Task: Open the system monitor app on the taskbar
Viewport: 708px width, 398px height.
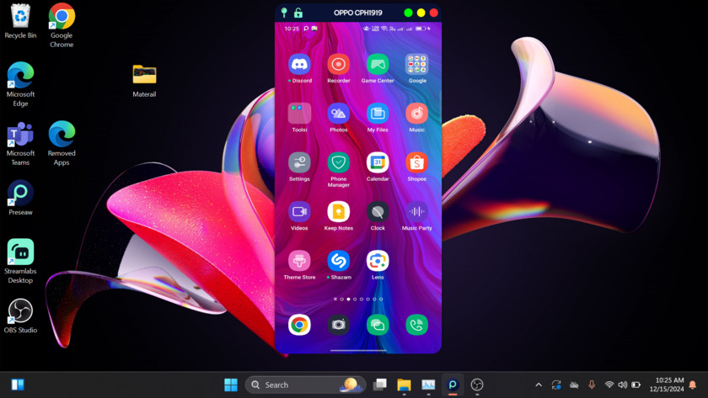Action: tap(428, 385)
